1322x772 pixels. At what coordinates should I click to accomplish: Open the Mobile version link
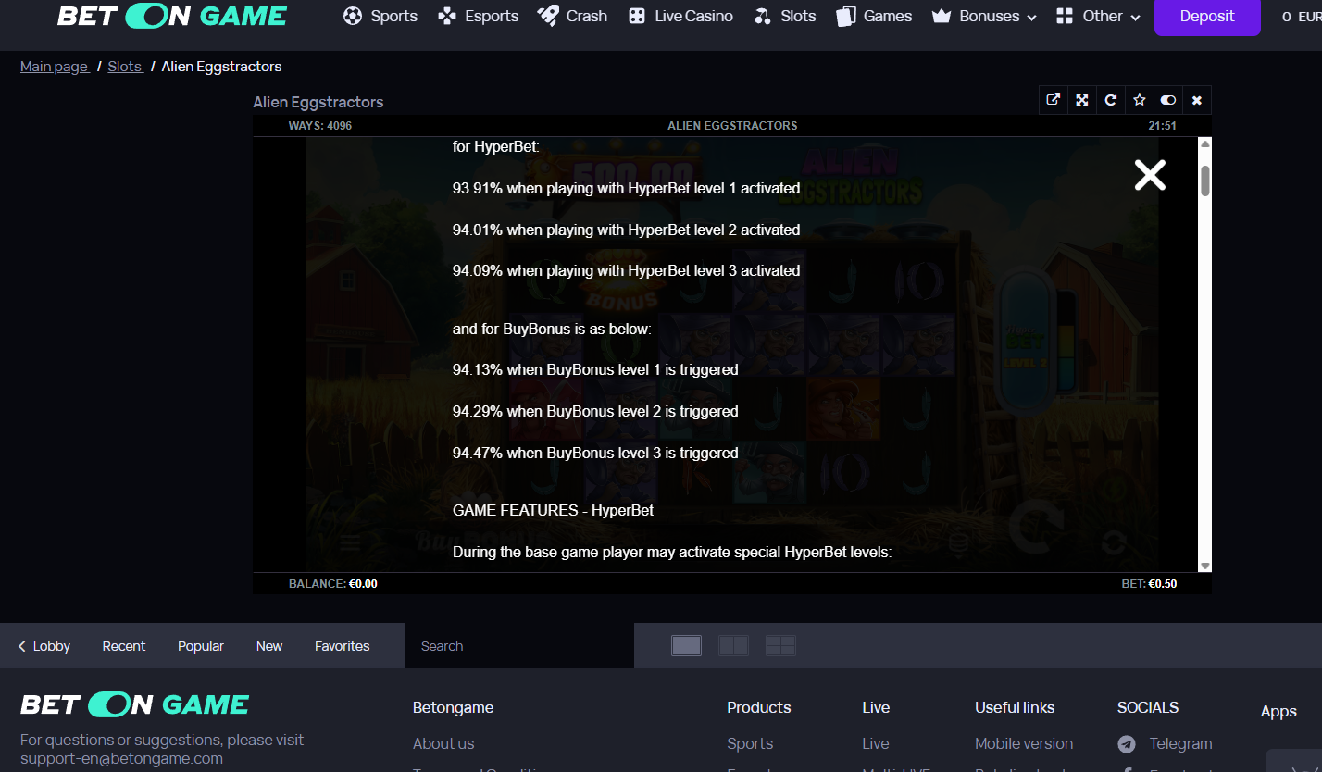1024,743
